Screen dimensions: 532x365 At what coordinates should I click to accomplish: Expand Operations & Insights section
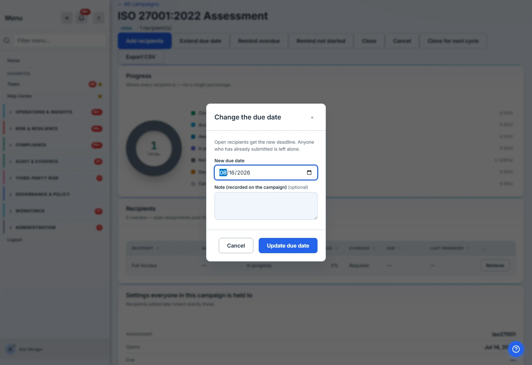(x=55, y=112)
